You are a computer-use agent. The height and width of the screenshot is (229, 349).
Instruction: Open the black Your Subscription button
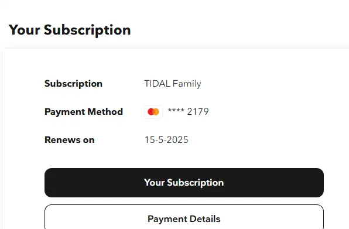coord(184,183)
